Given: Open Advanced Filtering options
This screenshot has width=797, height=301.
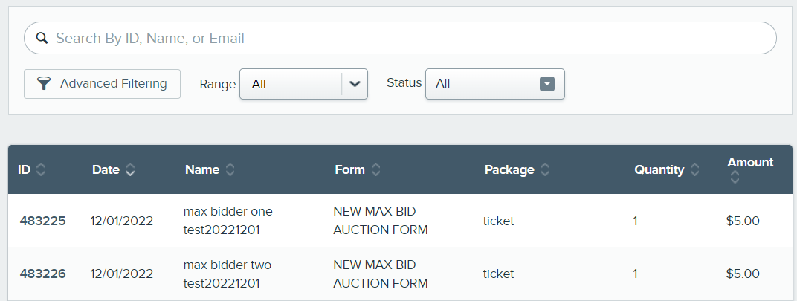Looking at the screenshot, I should click(x=102, y=84).
